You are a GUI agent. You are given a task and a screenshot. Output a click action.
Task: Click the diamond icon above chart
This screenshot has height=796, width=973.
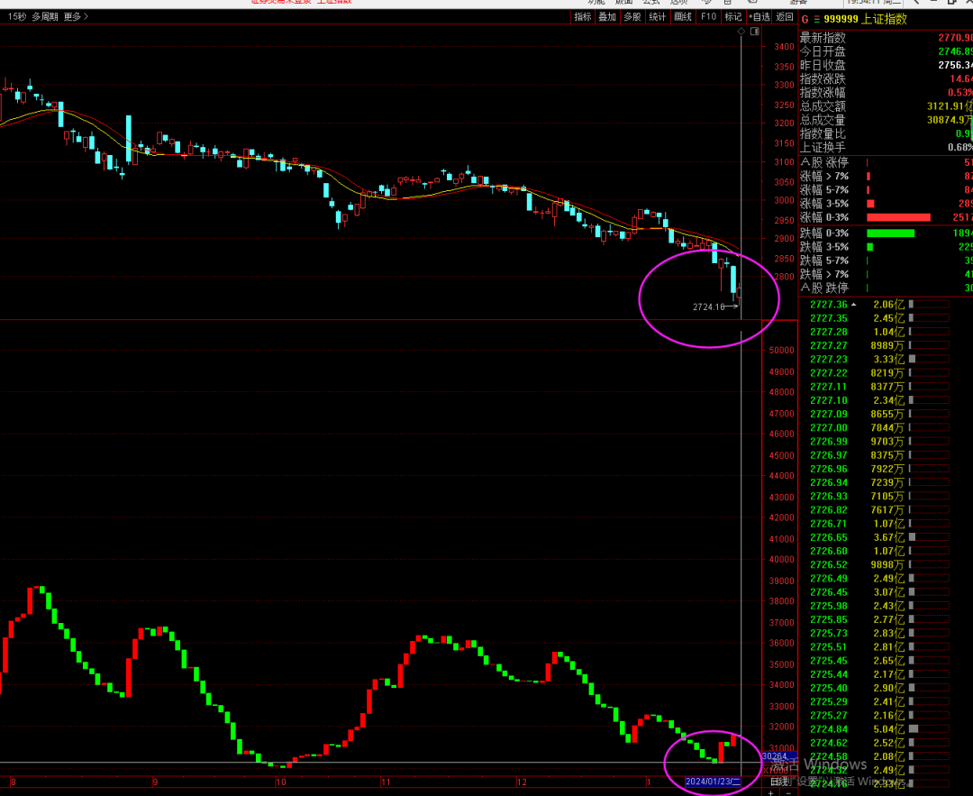[x=741, y=31]
